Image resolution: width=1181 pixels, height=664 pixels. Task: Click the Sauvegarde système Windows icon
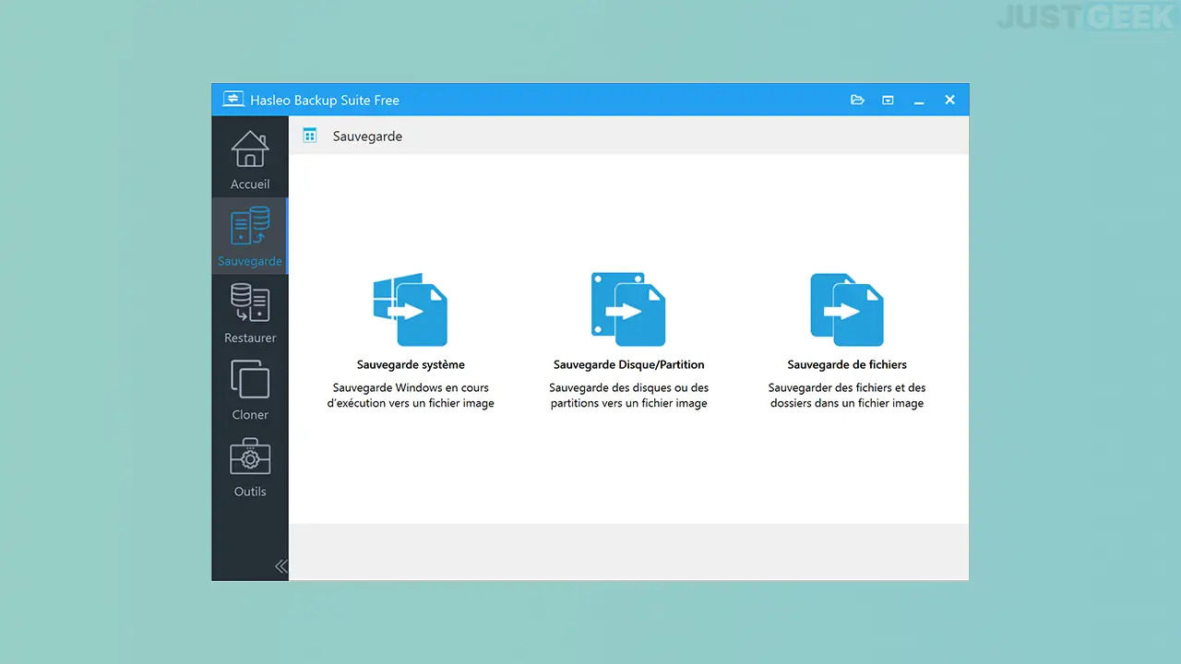tap(411, 309)
